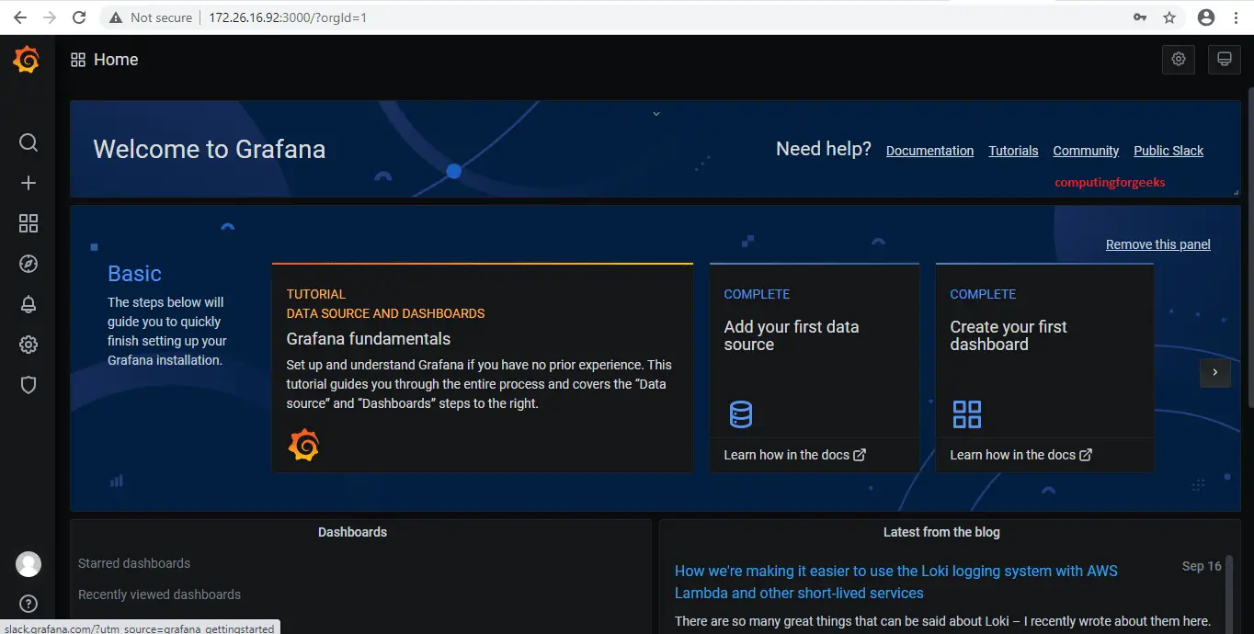
Task: Enable kiosk mode with the monitor icon
Action: [1224, 59]
